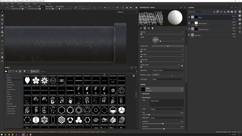
Task: Open the History side panel icon
Action: [x=240, y=28]
